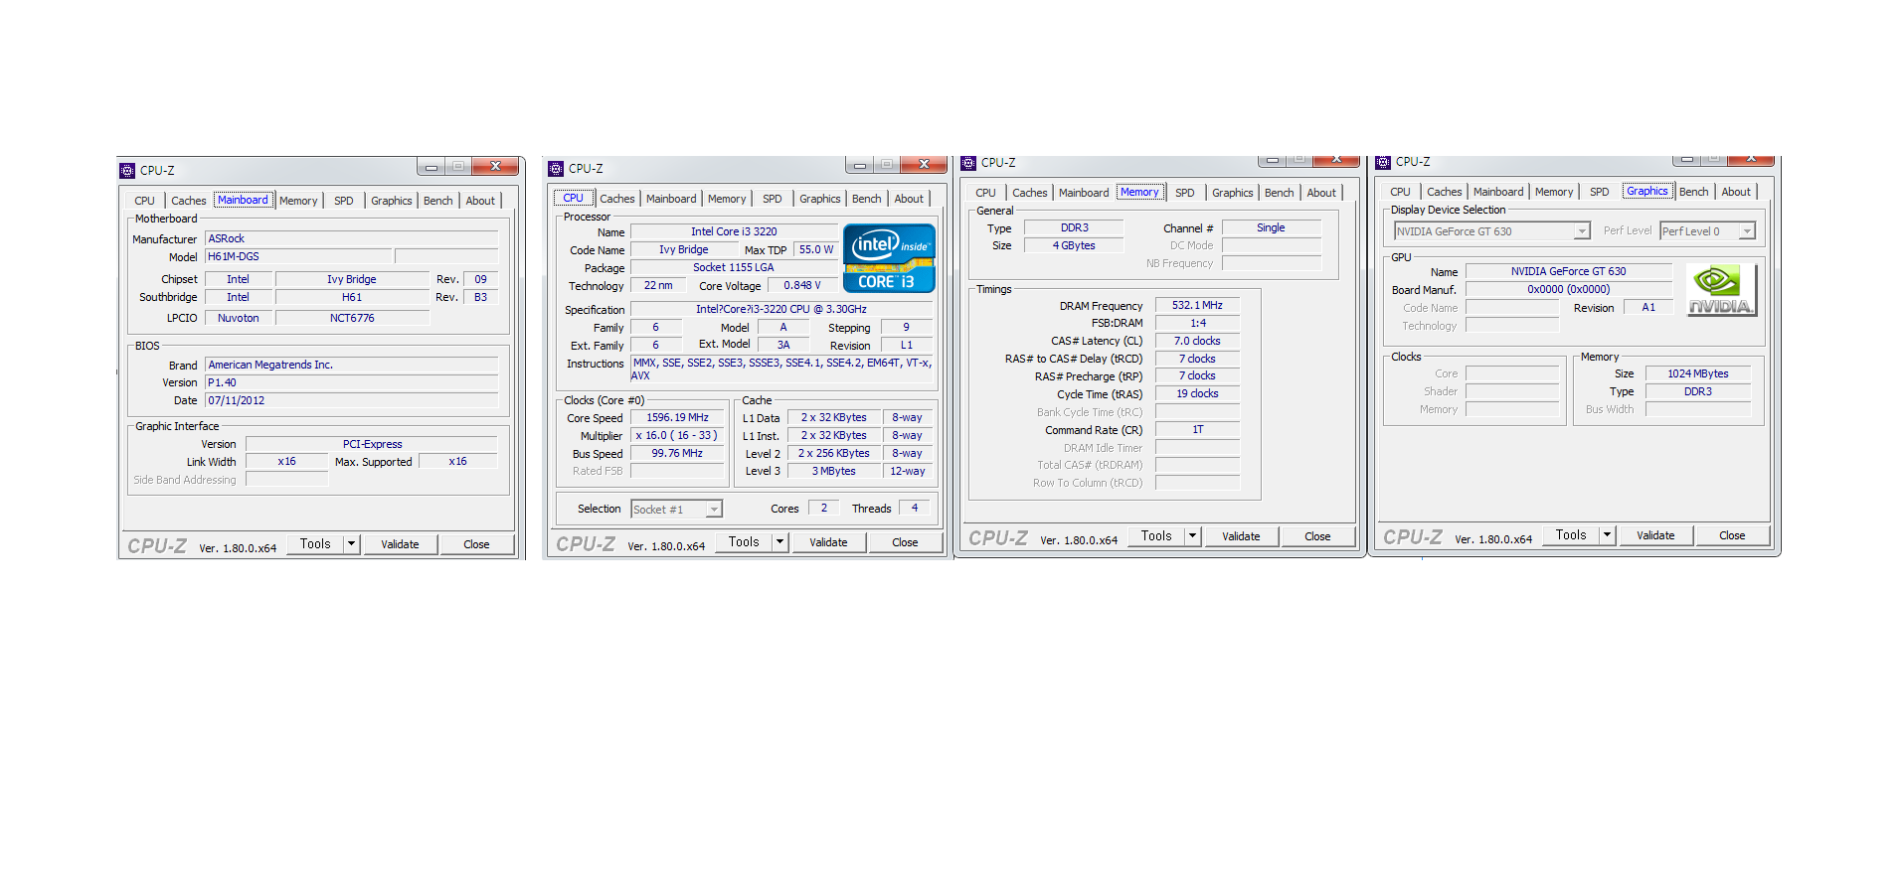Viewport: 1903px width, 889px height.
Task: Switch to CPU tab in Mainboard window
Action: [x=144, y=201]
